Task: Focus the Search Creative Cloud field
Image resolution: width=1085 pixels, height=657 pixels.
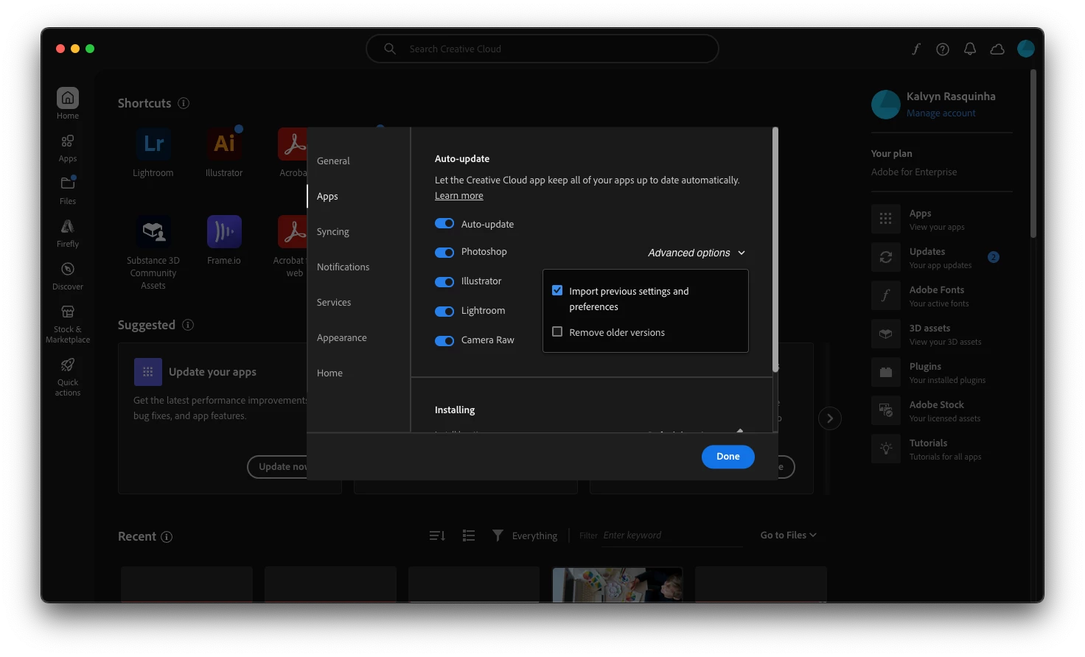Action: pos(542,49)
